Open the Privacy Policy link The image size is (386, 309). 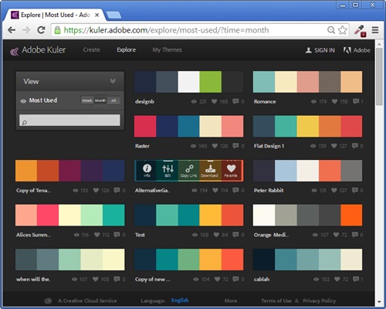point(320,301)
